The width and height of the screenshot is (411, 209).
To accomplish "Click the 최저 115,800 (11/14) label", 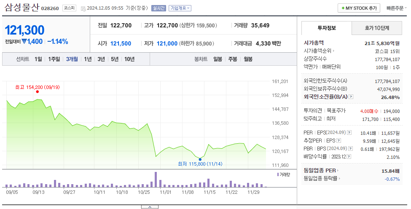I will [x=200, y=164].
